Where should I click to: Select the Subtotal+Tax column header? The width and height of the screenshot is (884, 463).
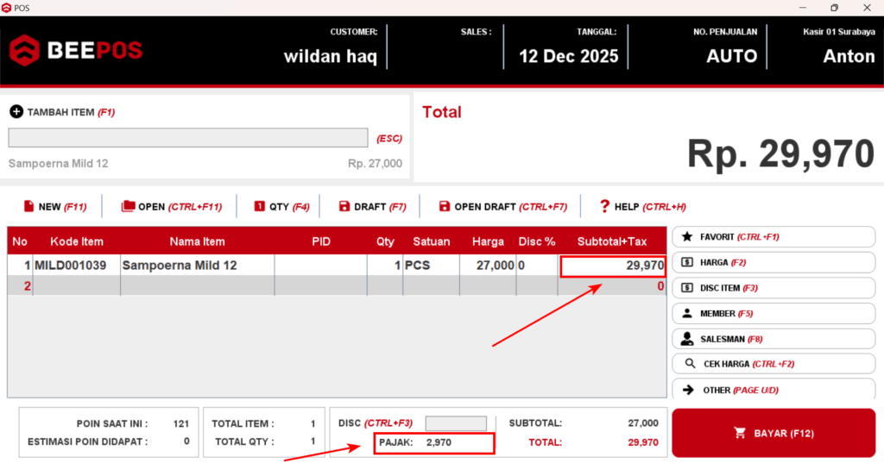pyautogui.click(x=612, y=241)
